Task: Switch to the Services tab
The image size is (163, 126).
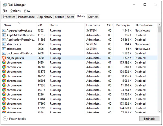Action: tap(93, 17)
